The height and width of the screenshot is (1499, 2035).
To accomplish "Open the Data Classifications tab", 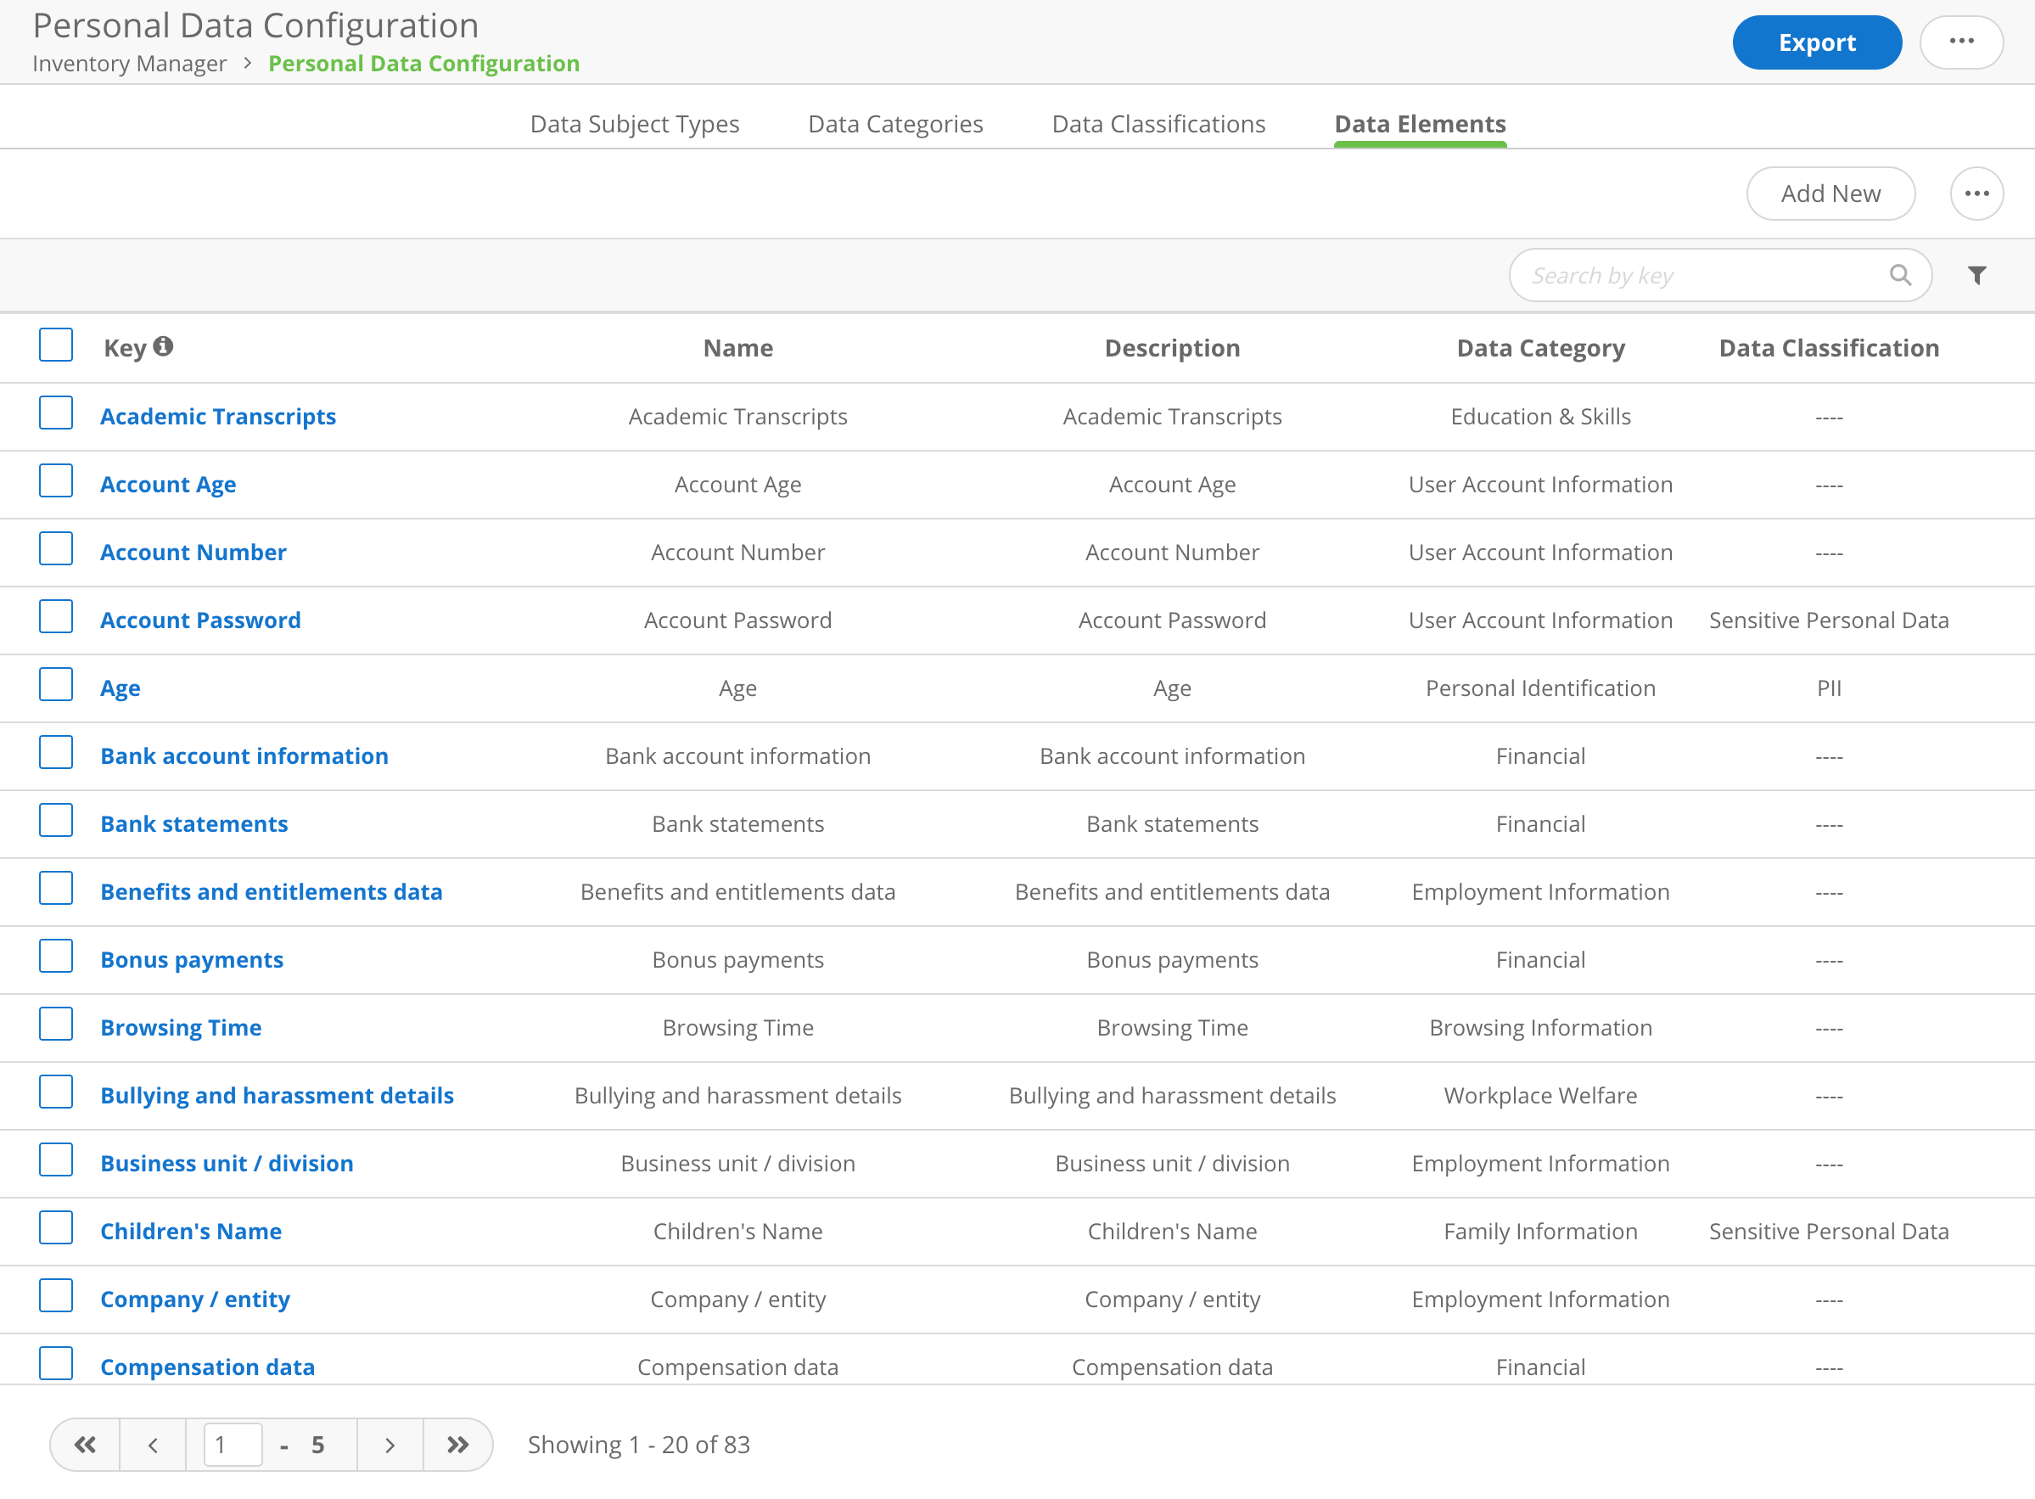I will (x=1158, y=124).
